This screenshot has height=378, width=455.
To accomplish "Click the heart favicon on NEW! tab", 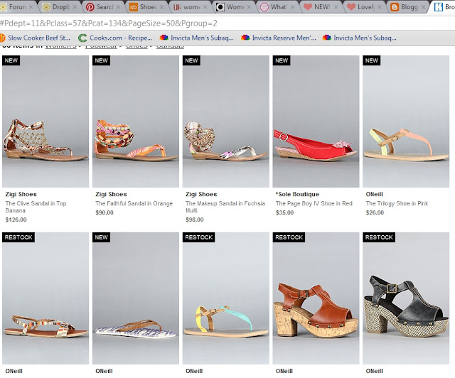I will click(308, 7).
